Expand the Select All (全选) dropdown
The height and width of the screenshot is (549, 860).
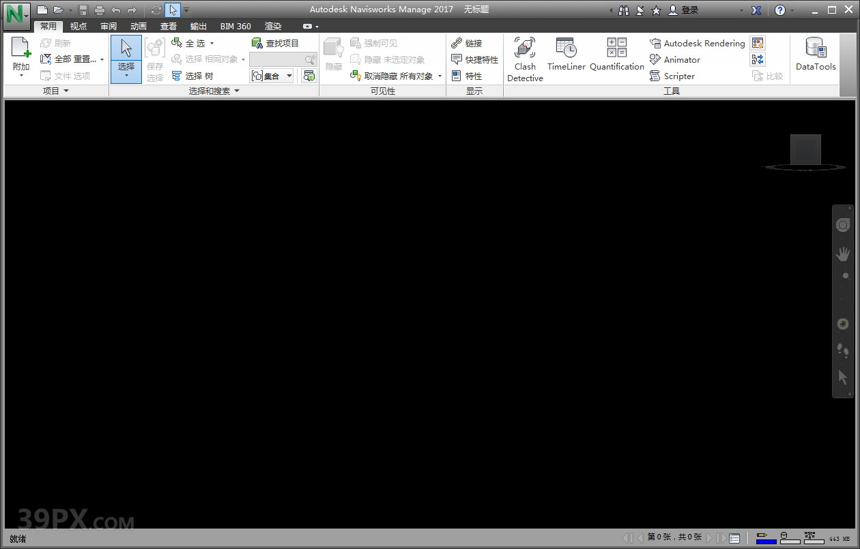point(212,44)
